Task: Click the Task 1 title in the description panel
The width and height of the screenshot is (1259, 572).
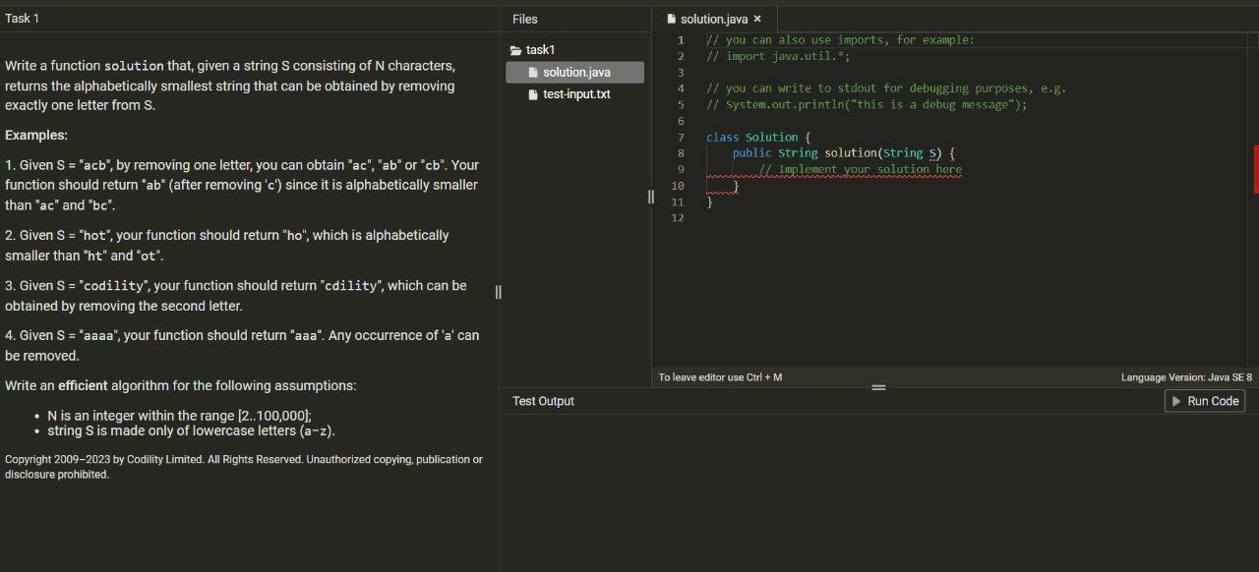Action: click(21, 18)
